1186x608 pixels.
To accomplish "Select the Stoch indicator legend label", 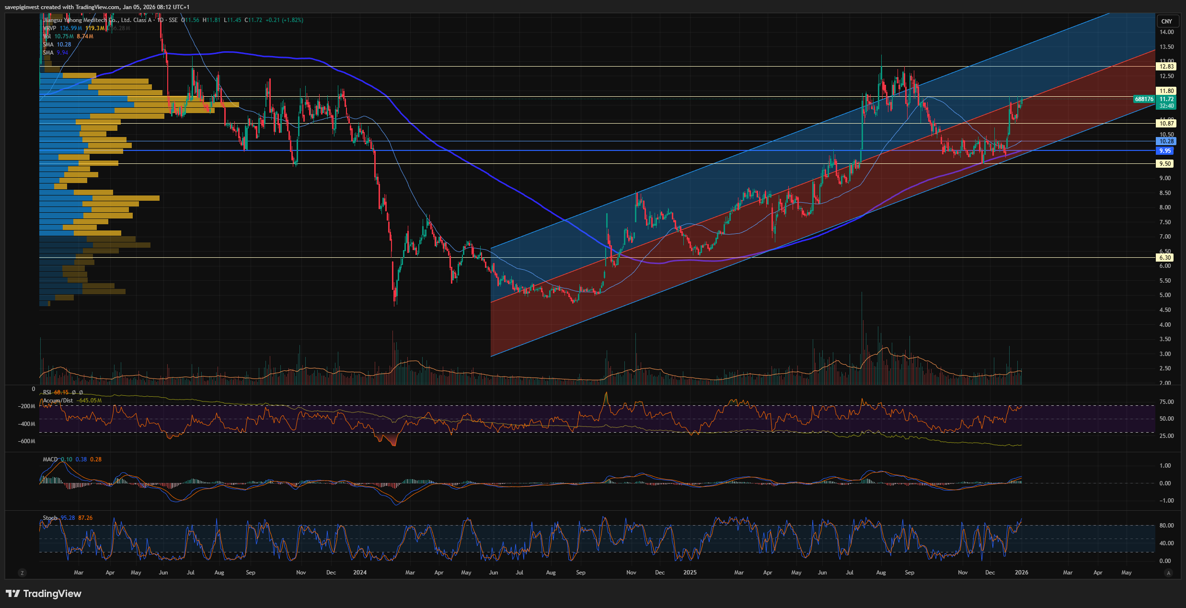I will coord(50,518).
